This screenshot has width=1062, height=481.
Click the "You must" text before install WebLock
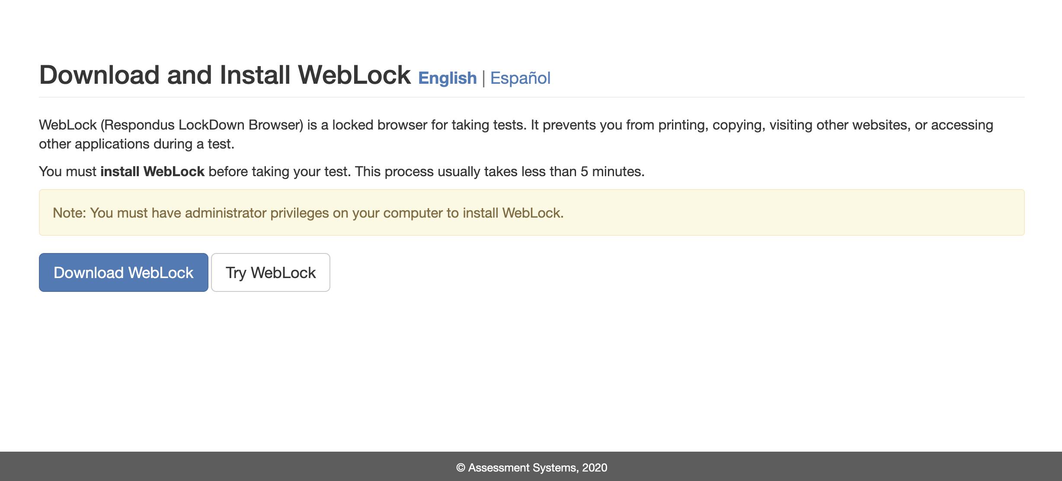pos(67,171)
